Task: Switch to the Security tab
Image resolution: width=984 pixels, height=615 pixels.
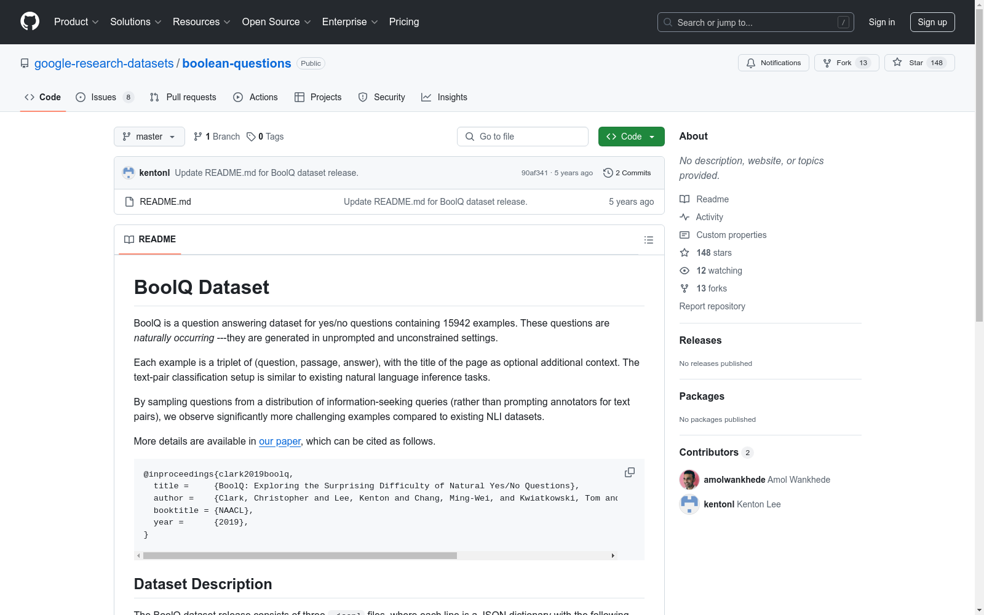Action: [x=381, y=97]
